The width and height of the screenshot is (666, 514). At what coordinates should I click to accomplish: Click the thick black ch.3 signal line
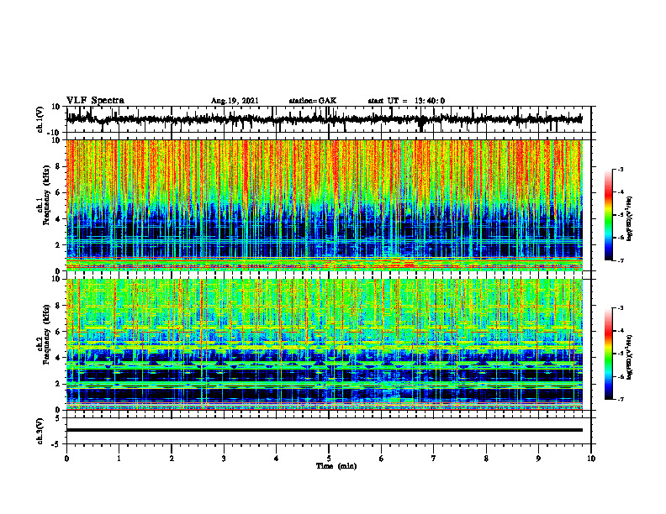[x=325, y=430]
